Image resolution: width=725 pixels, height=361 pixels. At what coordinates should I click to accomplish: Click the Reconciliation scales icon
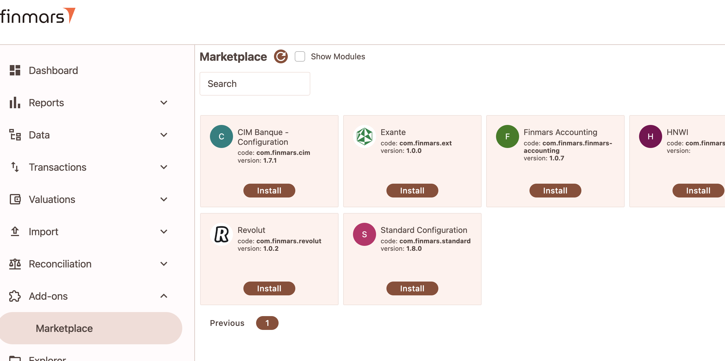(x=15, y=264)
